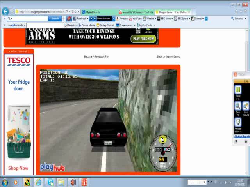Click the Amazon toolbar shortcut
This screenshot has height=187, width=250.
pos(122,19)
